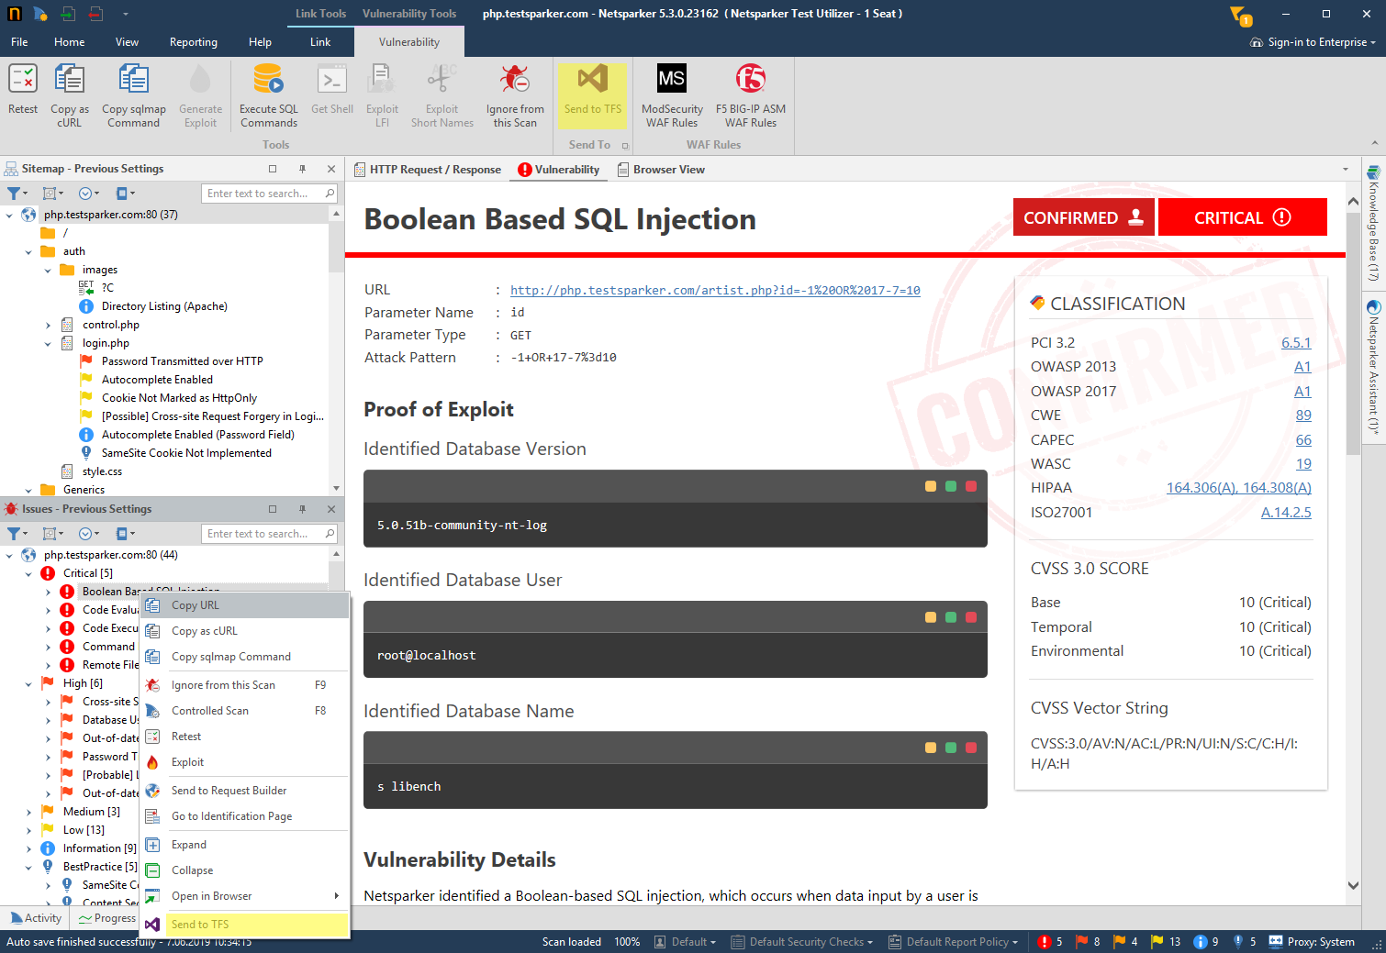Click the CONFIRMED button
The image size is (1386, 953).
pyautogui.click(x=1083, y=216)
